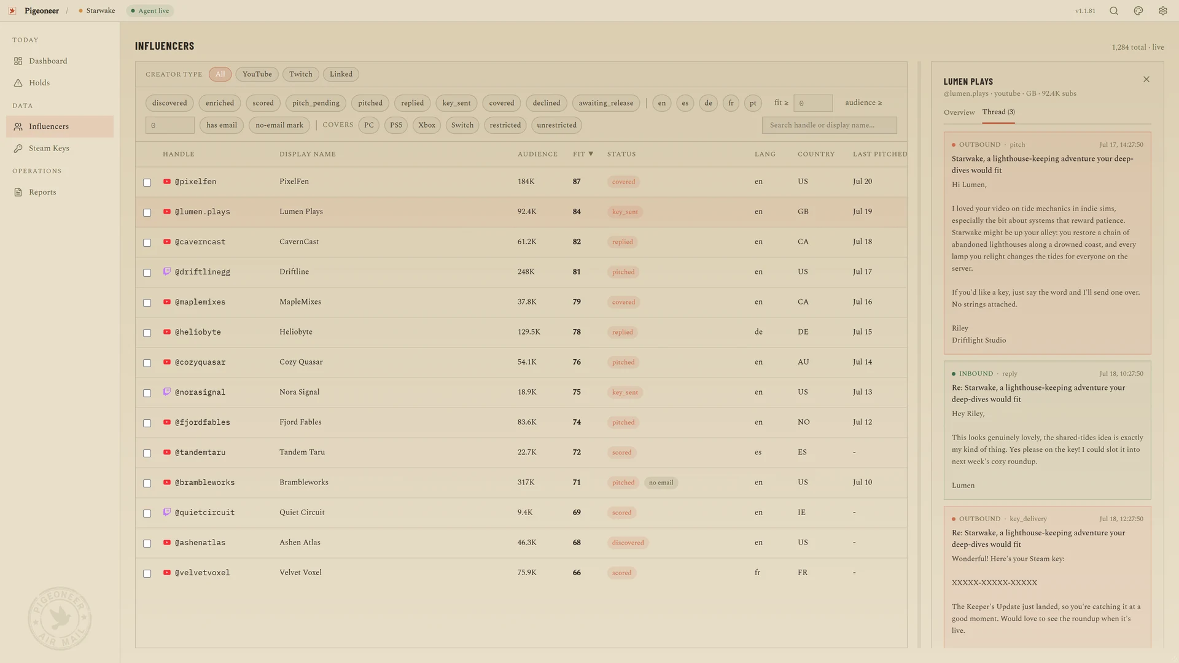Switch to the Overview tab

pos(959,112)
